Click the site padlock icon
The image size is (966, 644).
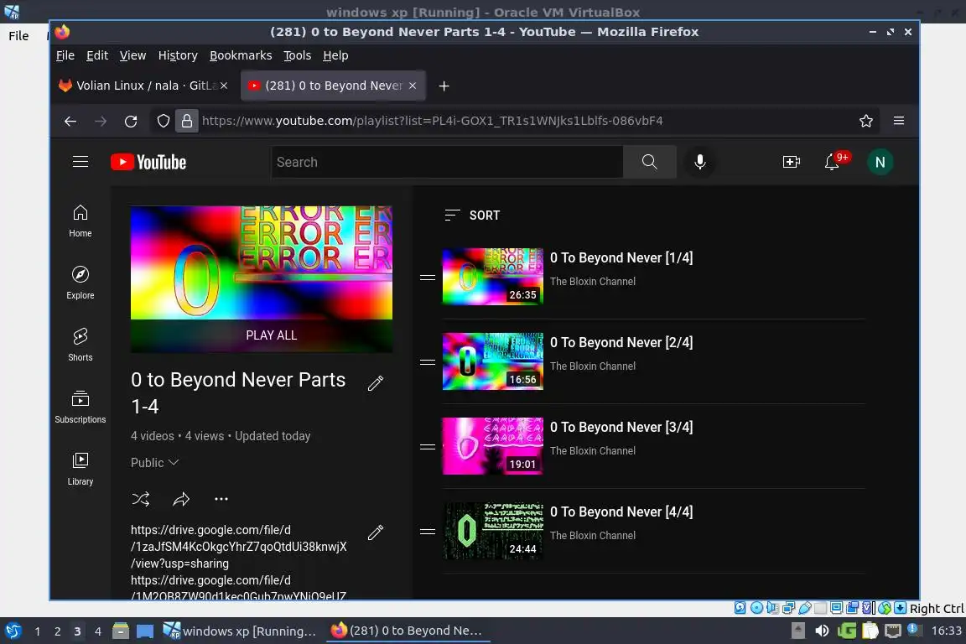pos(187,121)
